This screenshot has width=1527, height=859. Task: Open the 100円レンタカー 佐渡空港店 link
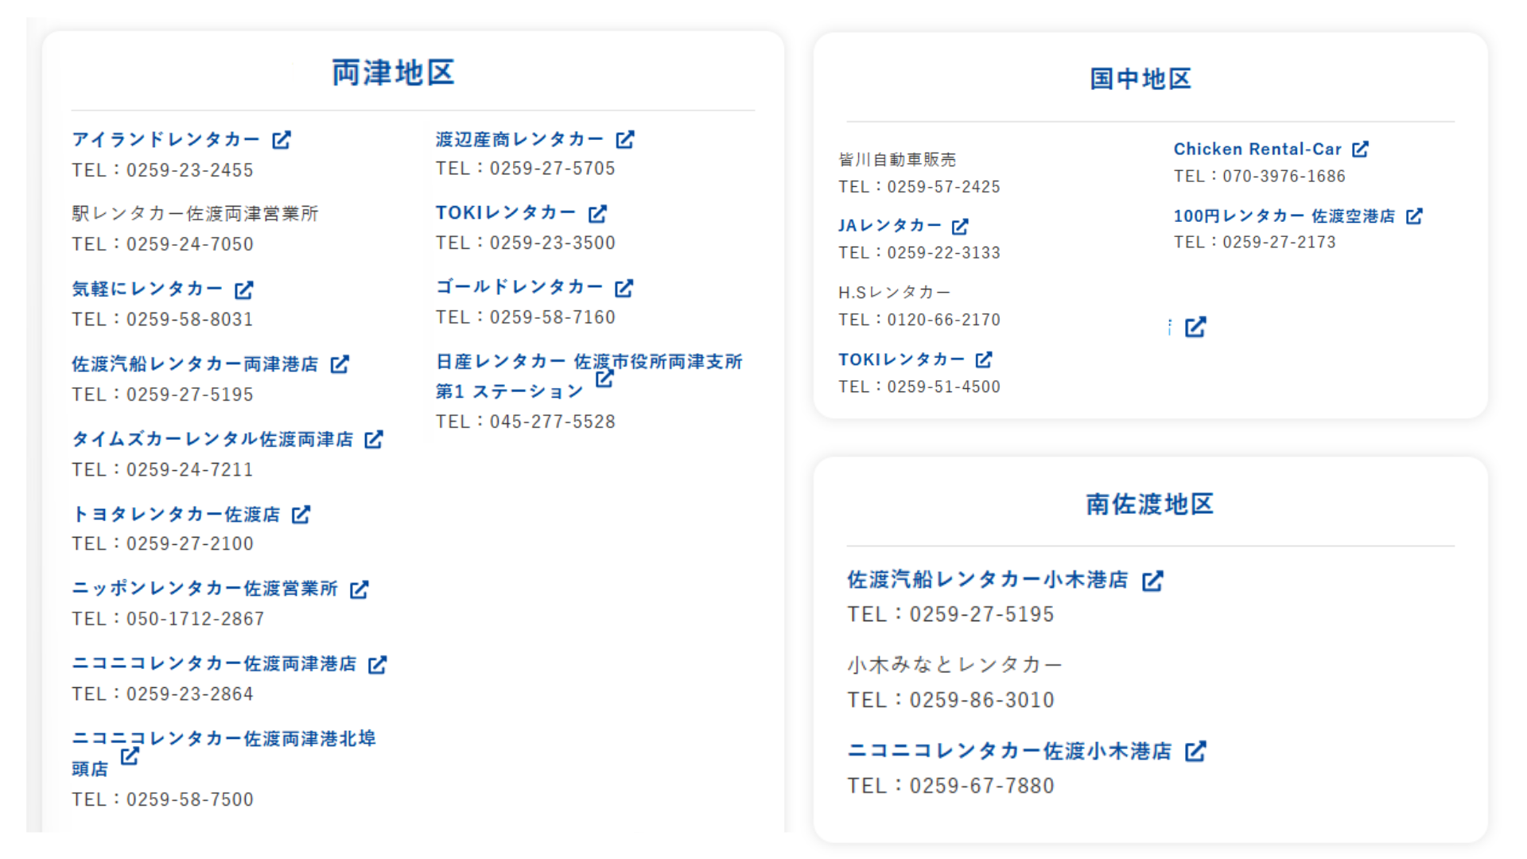tap(1284, 216)
